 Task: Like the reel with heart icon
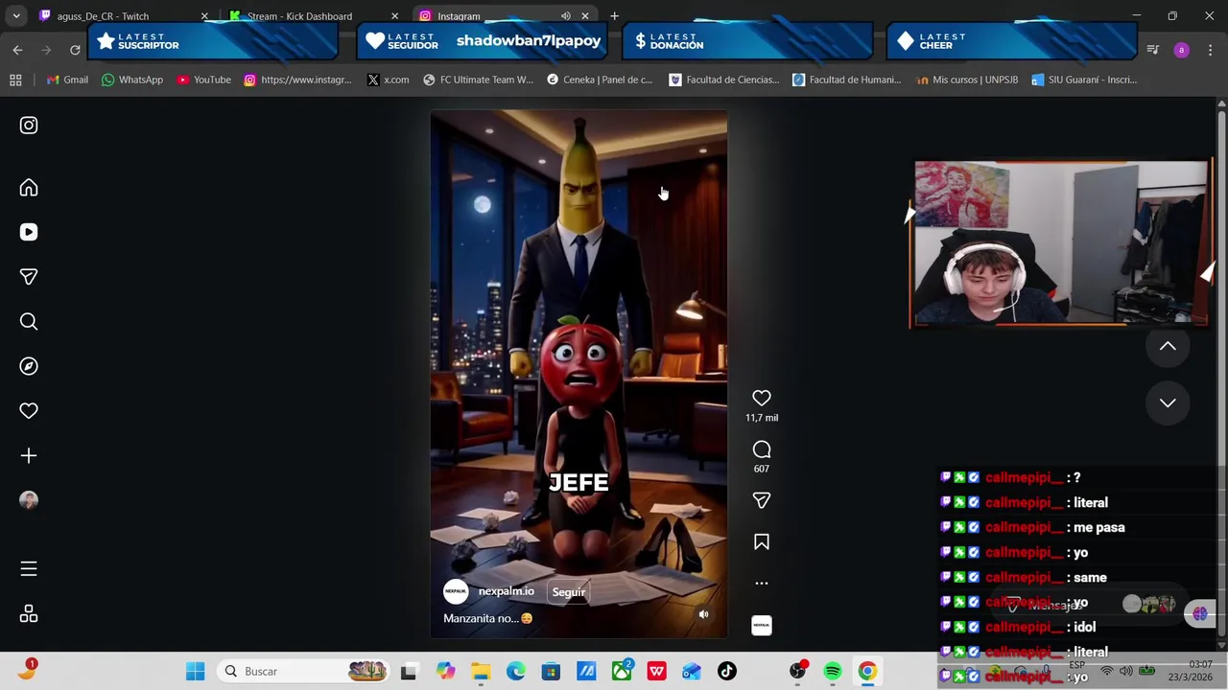[x=762, y=398]
